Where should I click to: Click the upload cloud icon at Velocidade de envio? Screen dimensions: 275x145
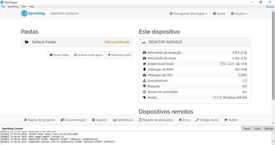coord(144,58)
